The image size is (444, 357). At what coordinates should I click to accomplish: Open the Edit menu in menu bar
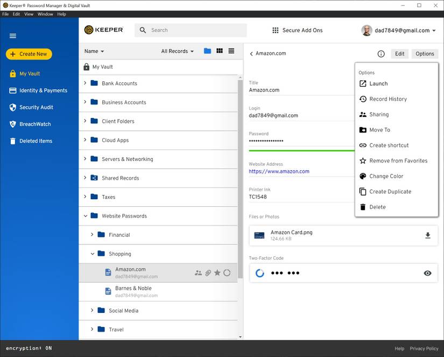click(16, 14)
